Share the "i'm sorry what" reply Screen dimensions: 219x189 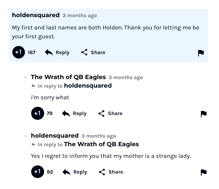click(x=110, y=113)
